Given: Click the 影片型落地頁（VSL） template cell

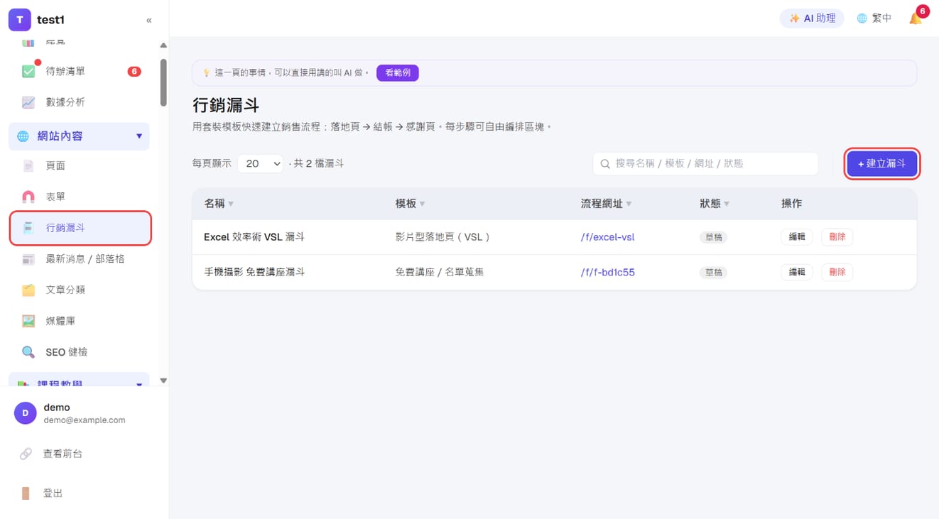Looking at the screenshot, I should [443, 237].
